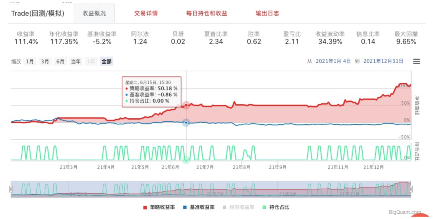
Task: Edit end date 2021年12月31日
Action: point(383,61)
